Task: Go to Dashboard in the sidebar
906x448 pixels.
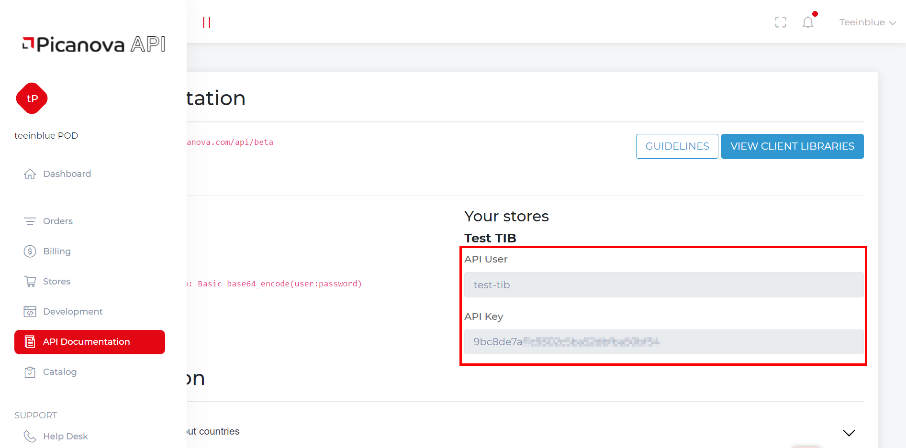Action: [x=67, y=174]
